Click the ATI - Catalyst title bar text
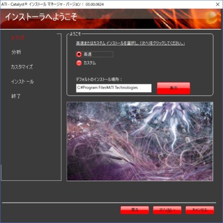 [52, 4]
